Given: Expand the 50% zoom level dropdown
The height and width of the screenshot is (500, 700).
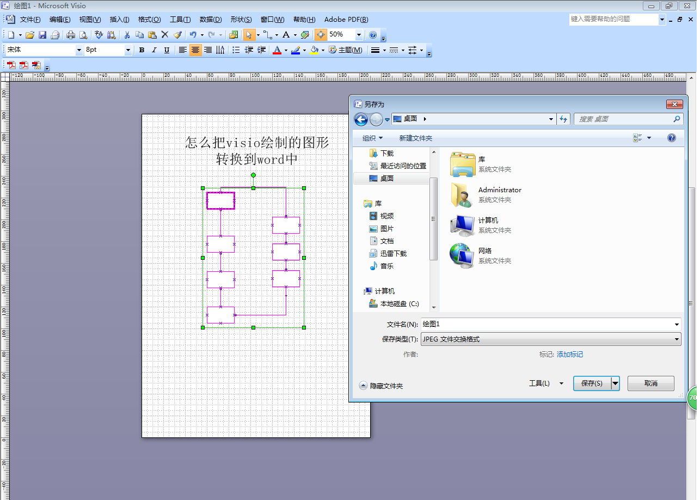Looking at the screenshot, I should (x=359, y=35).
